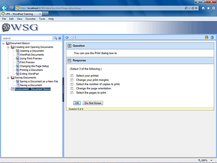Open the Help menu

tap(51, 19)
